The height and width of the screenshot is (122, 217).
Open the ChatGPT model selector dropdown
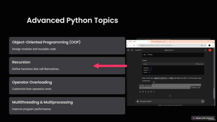tap(139, 50)
